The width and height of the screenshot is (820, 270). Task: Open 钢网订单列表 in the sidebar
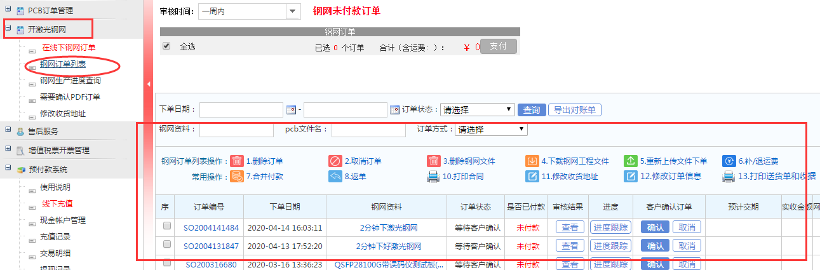63,64
